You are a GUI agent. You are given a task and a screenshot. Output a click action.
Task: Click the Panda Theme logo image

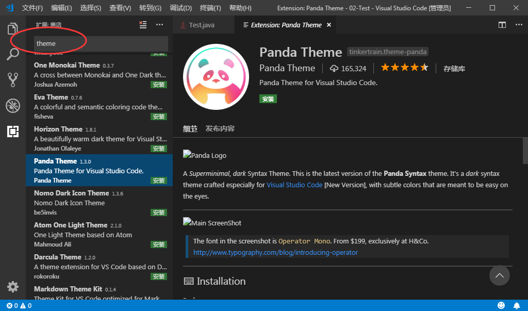click(x=216, y=77)
